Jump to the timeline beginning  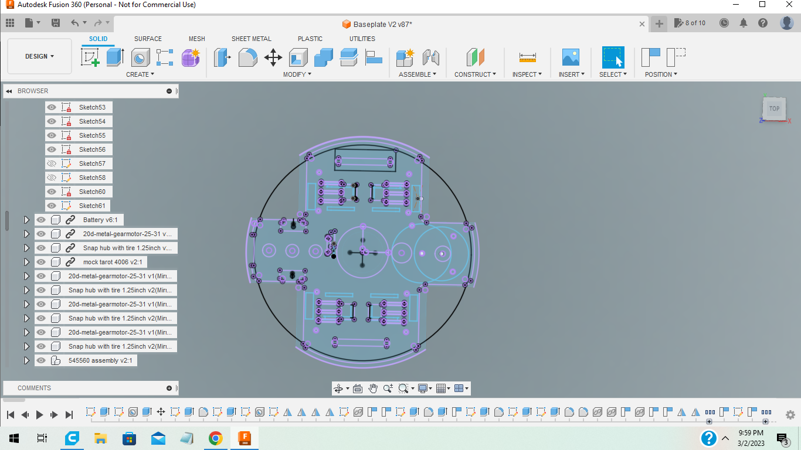pyautogui.click(x=11, y=415)
